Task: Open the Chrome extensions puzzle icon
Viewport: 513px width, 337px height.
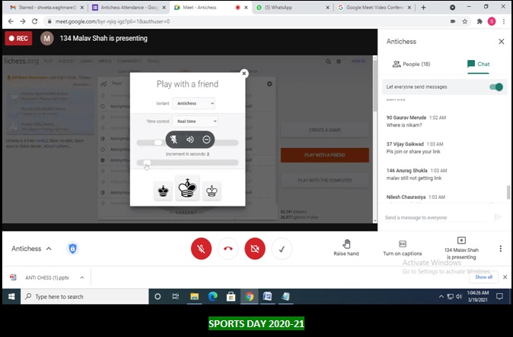Action: (480, 21)
